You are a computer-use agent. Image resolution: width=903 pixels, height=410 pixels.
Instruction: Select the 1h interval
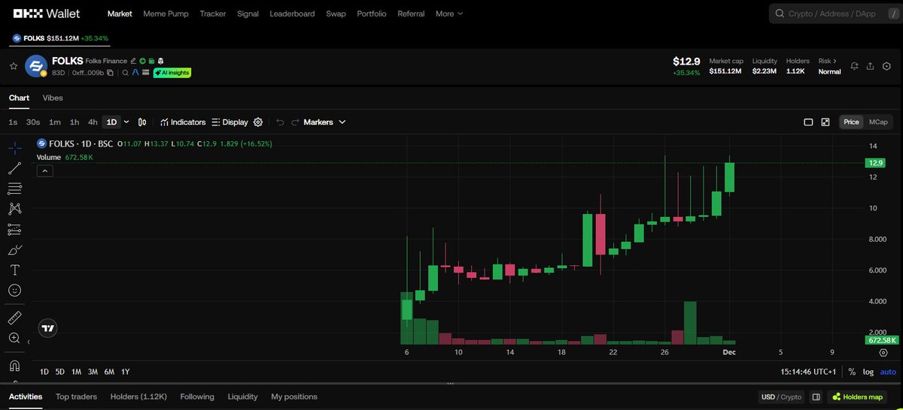74,122
